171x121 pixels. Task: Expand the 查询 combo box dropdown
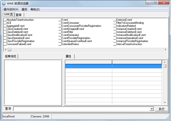point(152,109)
